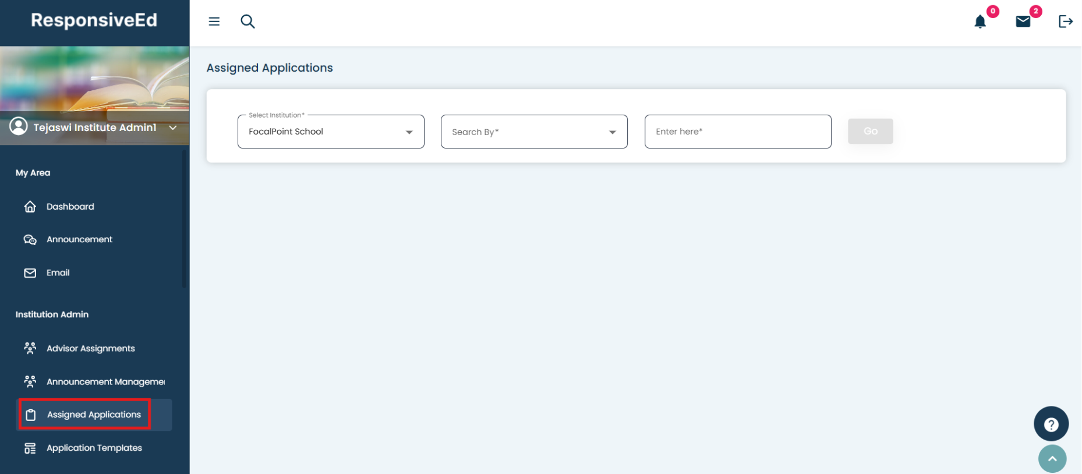Open the help question mark button
The height and width of the screenshot is (474, 1082).
tap(1051, 424)
